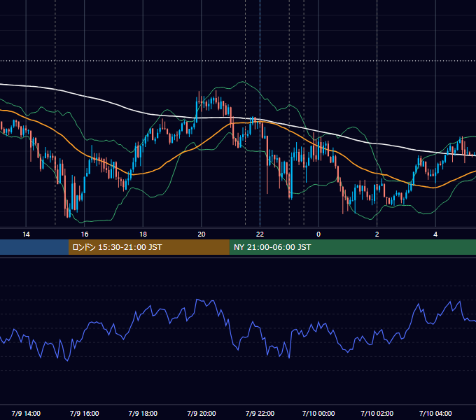Click the '4' hour label on the price chart axis
Viewport: 476px width, 420px height.
click(435, 234)
